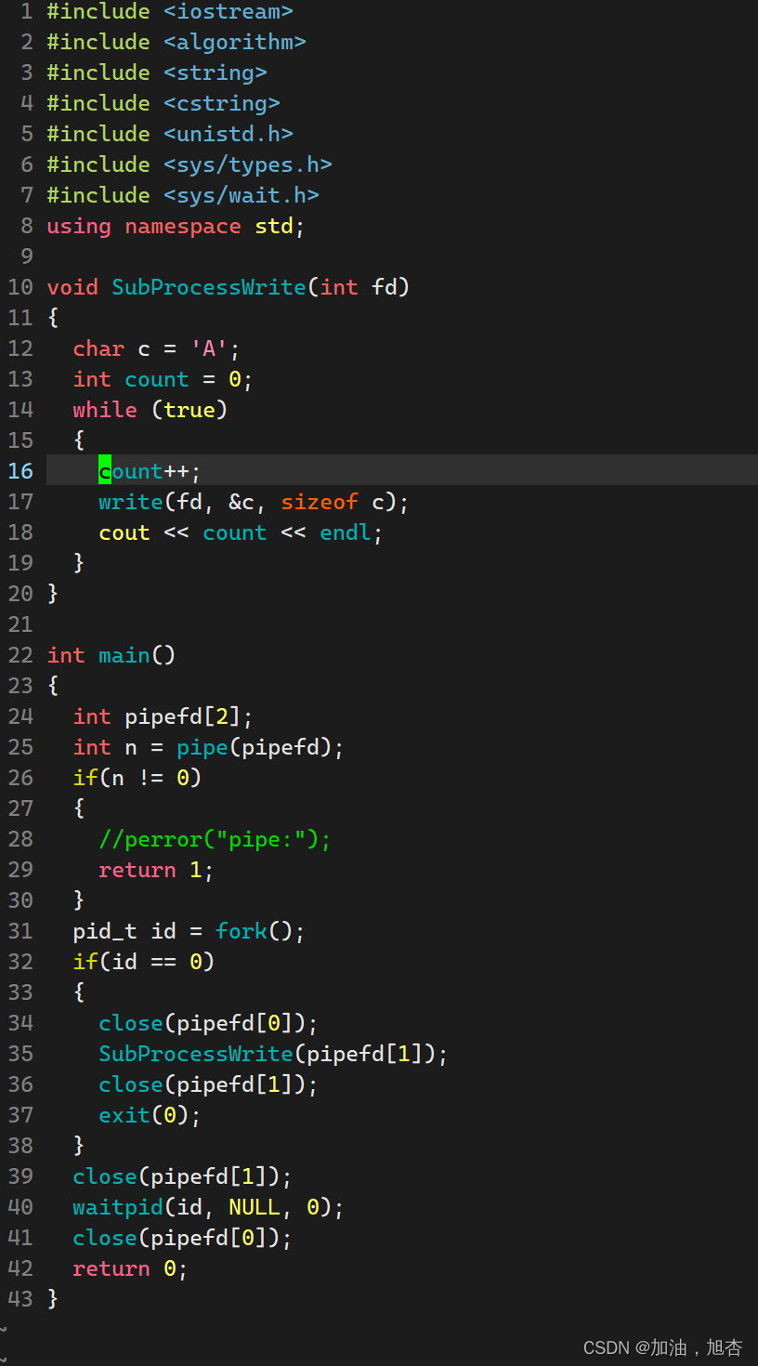The image size is (758, 1366).
Task: Click line number 16 in gutter
Action: pyautogui.click(x=20, y=471)
